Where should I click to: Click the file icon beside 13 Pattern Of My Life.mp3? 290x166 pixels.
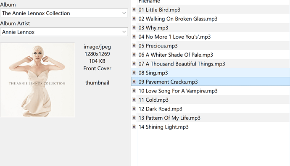[134, 118]
